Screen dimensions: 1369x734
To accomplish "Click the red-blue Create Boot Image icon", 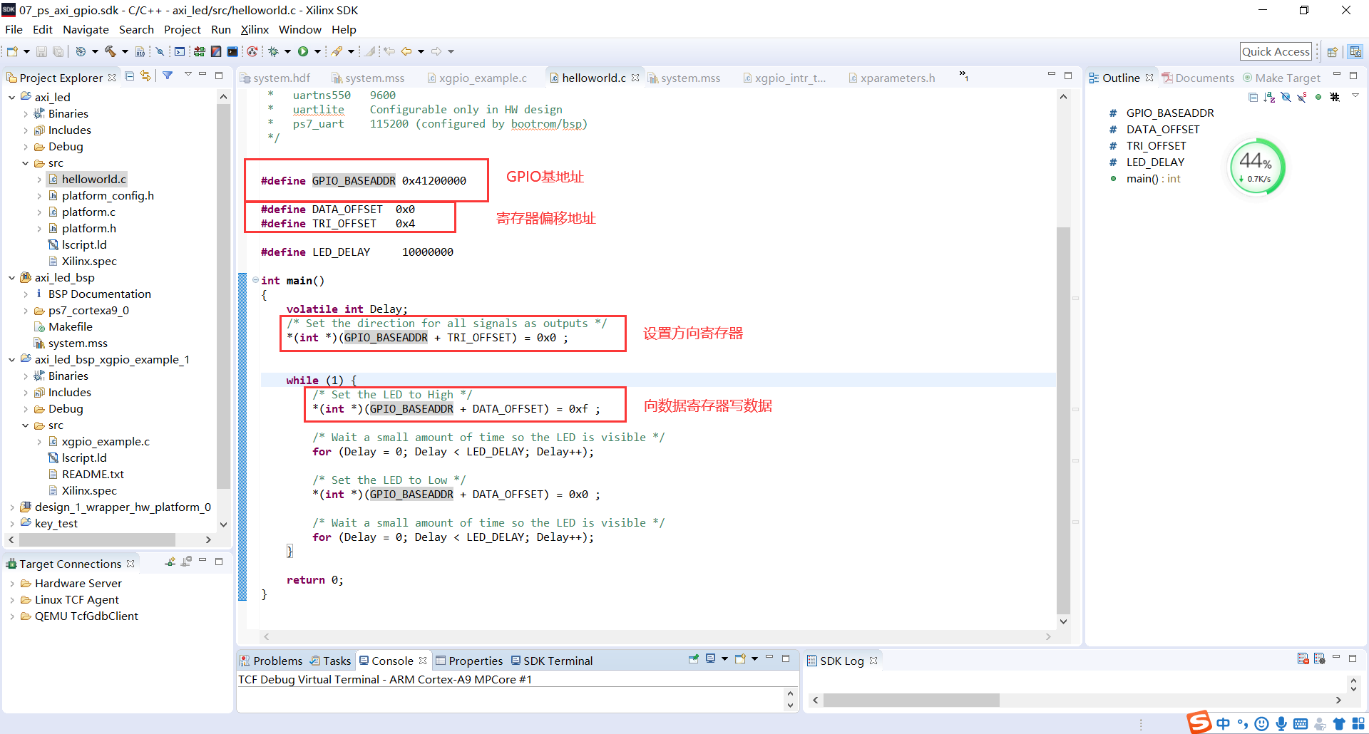I will click(216, 51).
